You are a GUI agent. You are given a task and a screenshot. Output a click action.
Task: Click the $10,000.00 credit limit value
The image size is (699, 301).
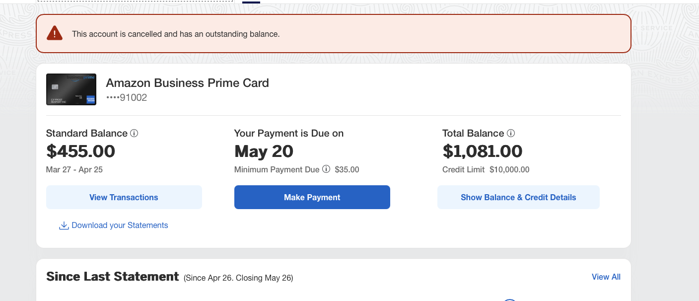509,170
